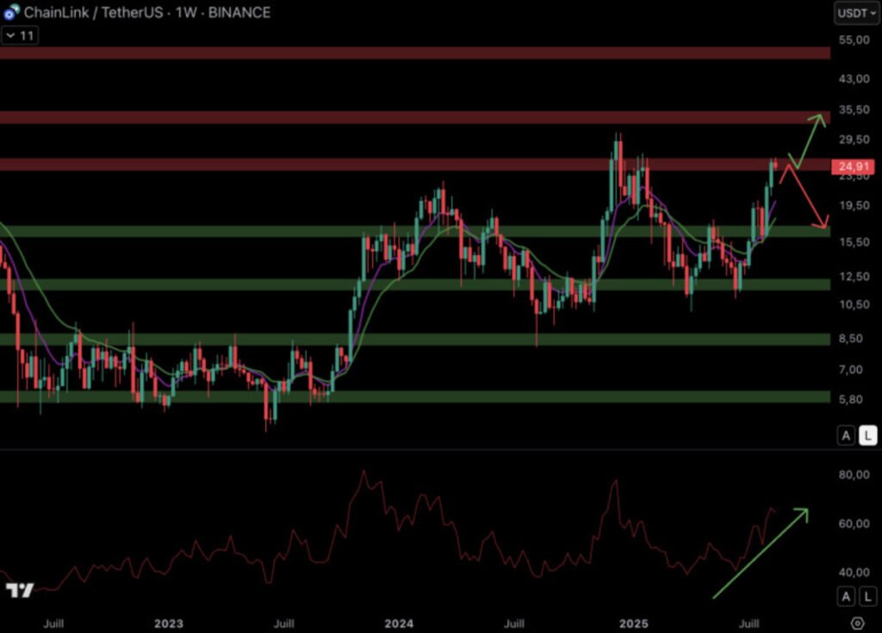Screen dimensions: 882x633
Task: Click the ChainLink / TetherUS symbol title
Action: pos(86,13)
